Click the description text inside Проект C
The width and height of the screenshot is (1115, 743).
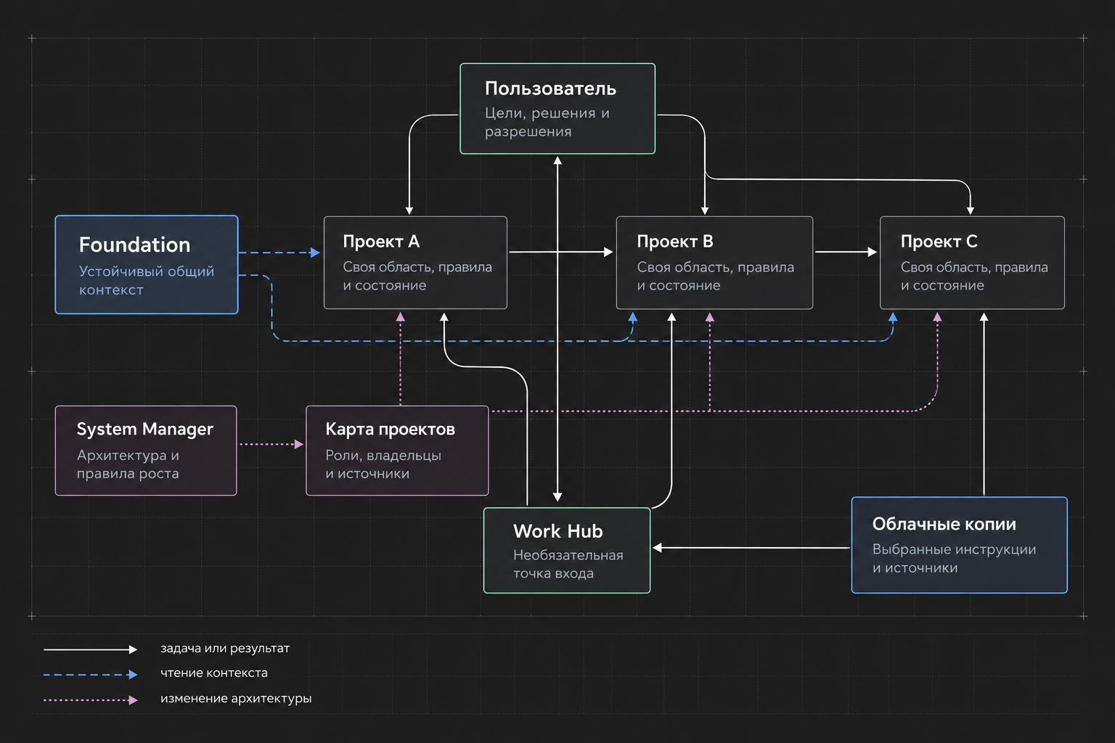tap(974, 276)
